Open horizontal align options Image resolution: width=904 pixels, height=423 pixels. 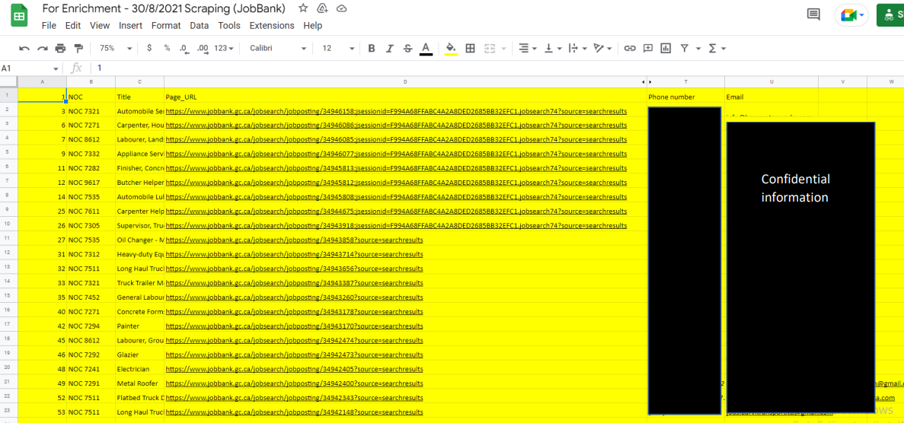coord(527,49)
